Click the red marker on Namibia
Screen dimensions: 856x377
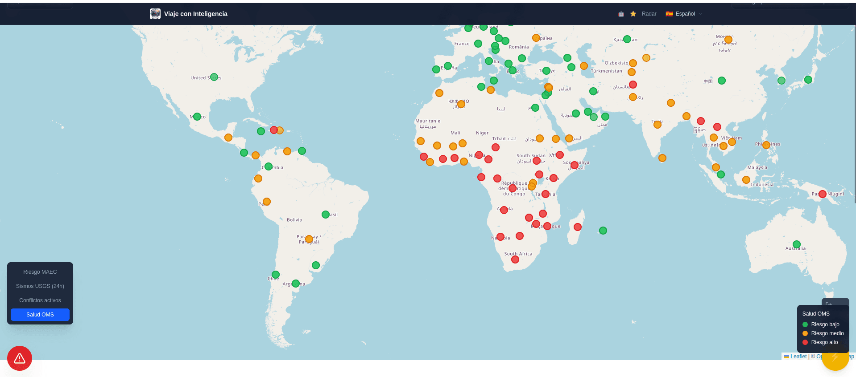point(500,237)
